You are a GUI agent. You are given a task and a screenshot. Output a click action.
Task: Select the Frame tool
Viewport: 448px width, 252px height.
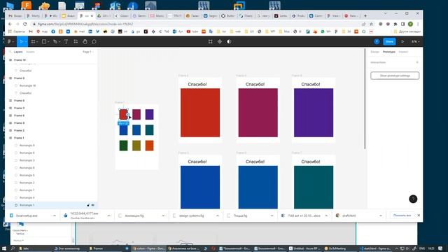coord(33,42)
